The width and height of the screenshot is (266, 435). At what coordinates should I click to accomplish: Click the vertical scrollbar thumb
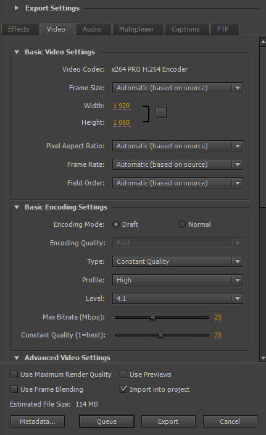(263, 127)
